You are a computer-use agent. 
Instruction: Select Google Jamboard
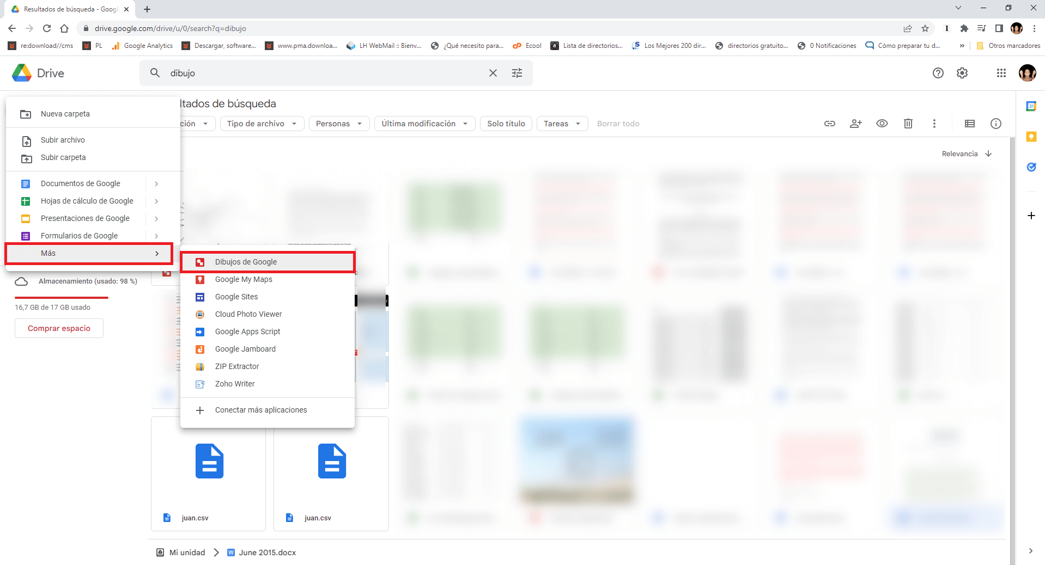click(x=268, y=349)
